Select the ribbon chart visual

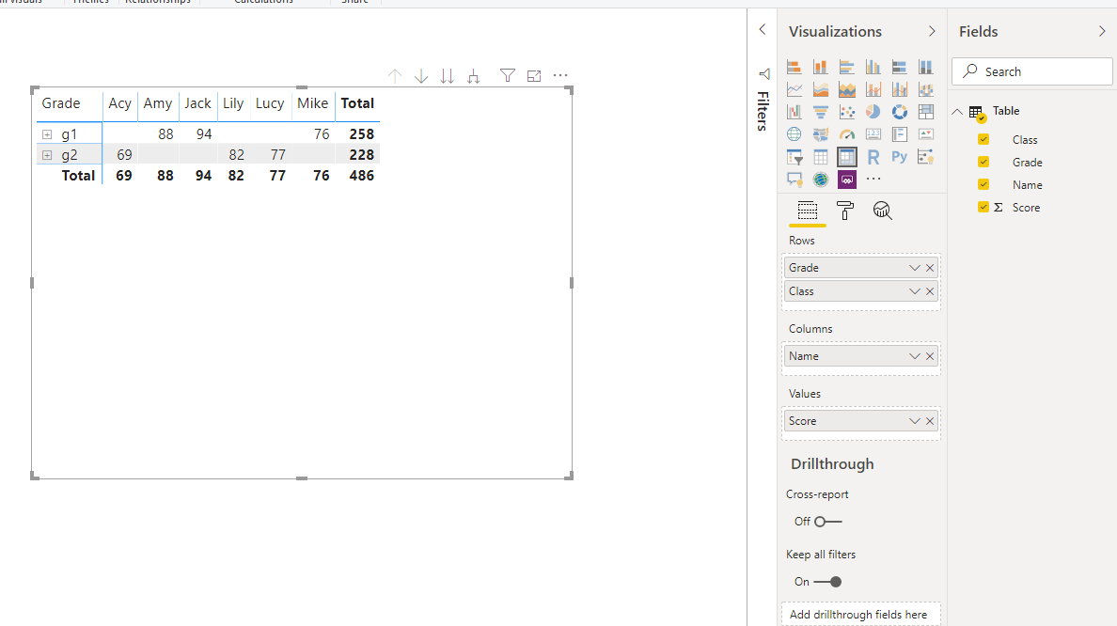[x=926, y=89]
